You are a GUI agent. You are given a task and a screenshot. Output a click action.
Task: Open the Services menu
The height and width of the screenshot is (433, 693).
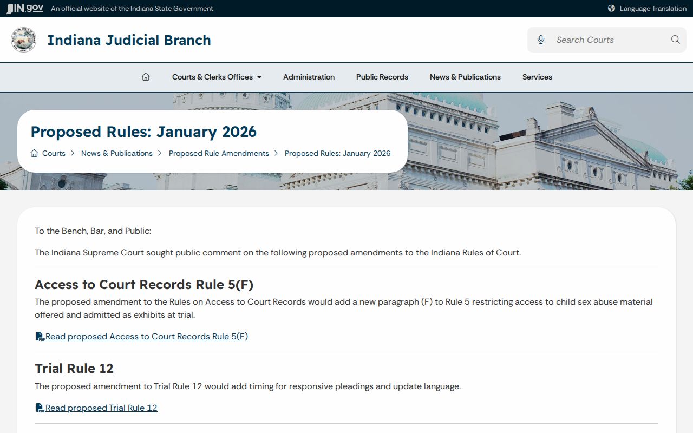(x=537, y=77)
